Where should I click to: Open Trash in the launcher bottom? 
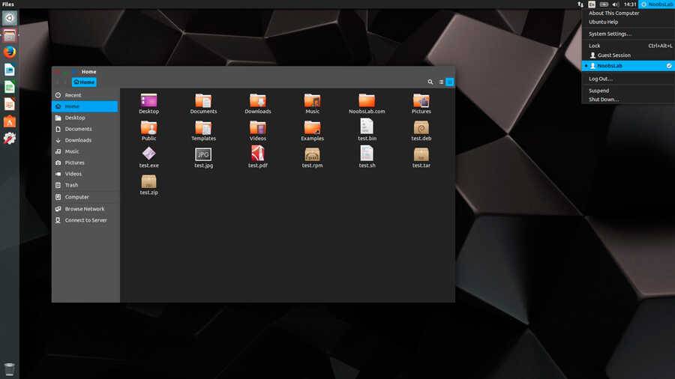(10, 369)
